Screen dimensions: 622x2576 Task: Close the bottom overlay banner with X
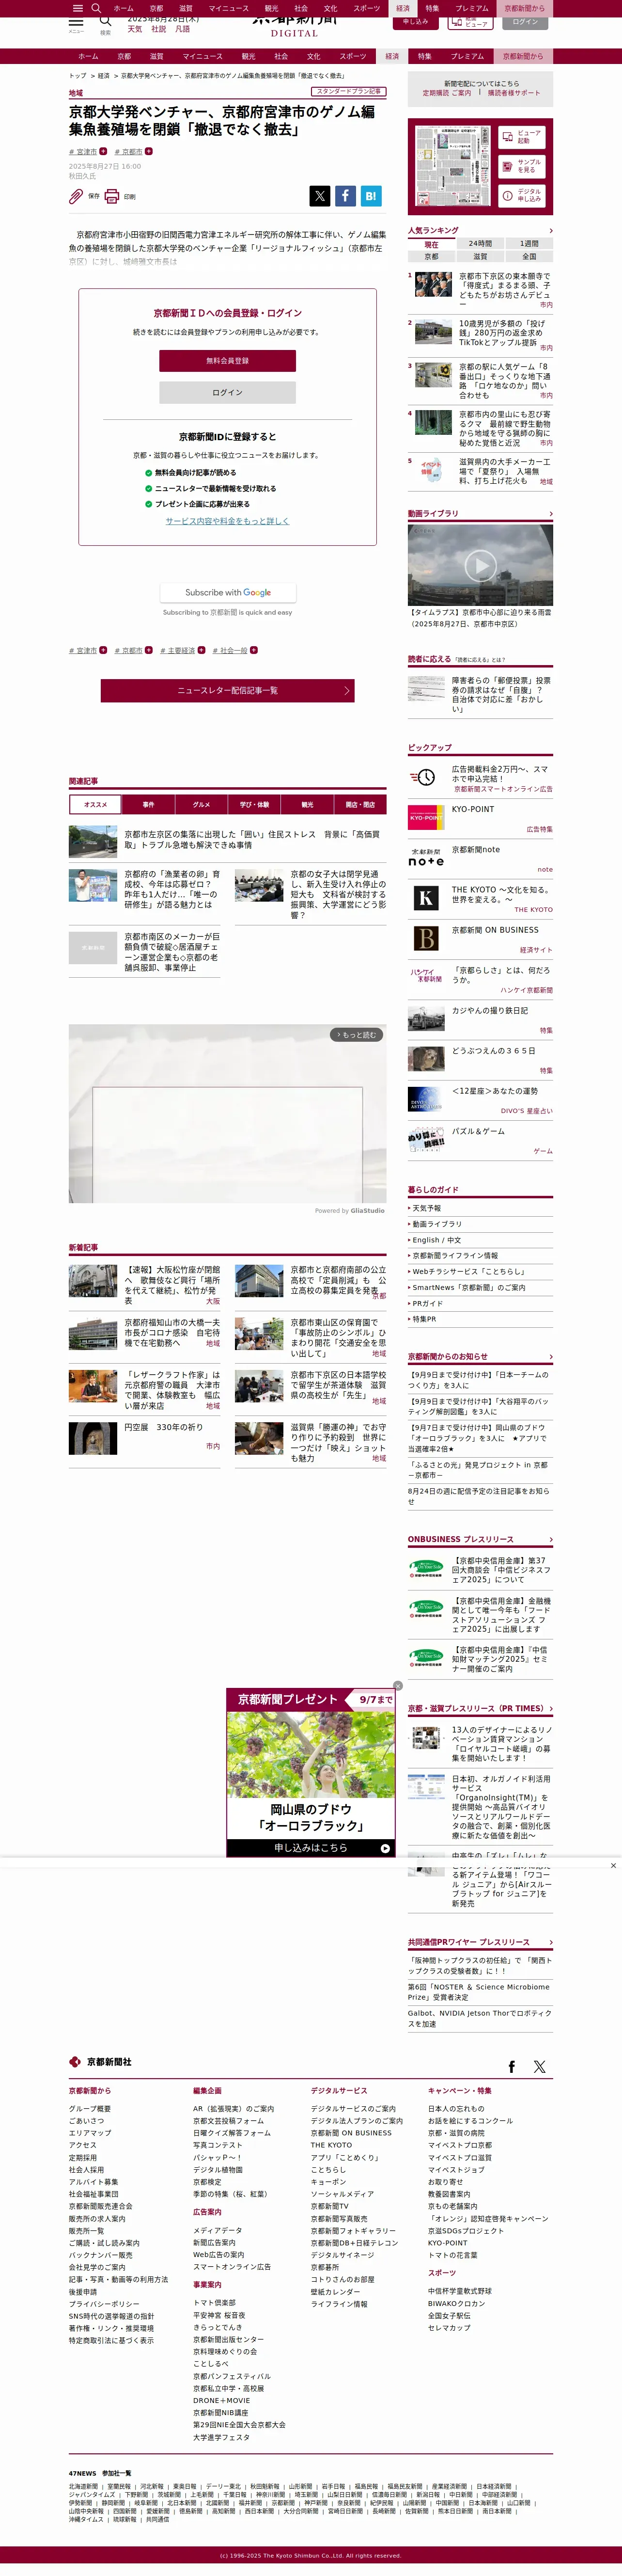(x=613, y=1865)
